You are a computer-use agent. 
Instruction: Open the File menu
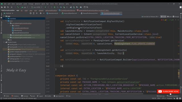(5, 4)
